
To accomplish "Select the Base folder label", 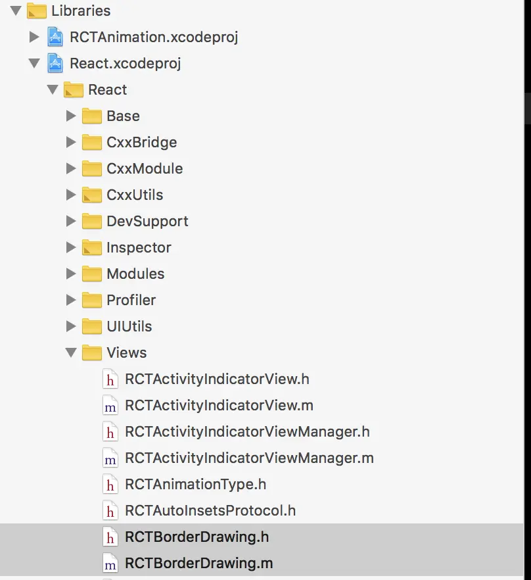I will pos(123,116).
